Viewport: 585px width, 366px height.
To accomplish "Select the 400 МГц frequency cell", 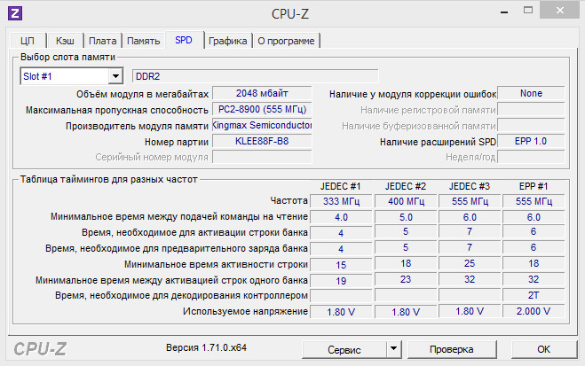I will click(x=406, y=201).
